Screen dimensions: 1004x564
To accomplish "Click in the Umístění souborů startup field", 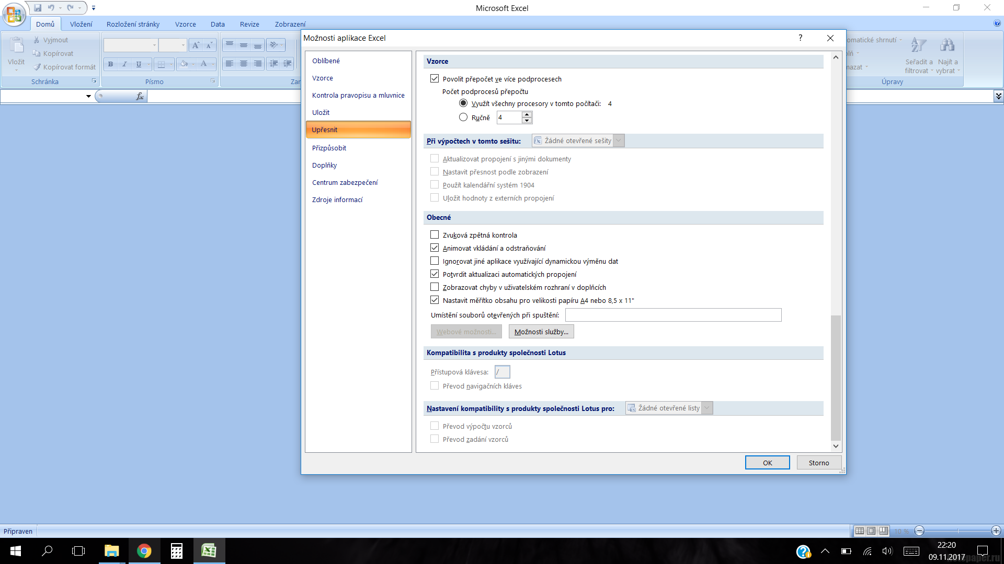I will [x=673, y=315].
